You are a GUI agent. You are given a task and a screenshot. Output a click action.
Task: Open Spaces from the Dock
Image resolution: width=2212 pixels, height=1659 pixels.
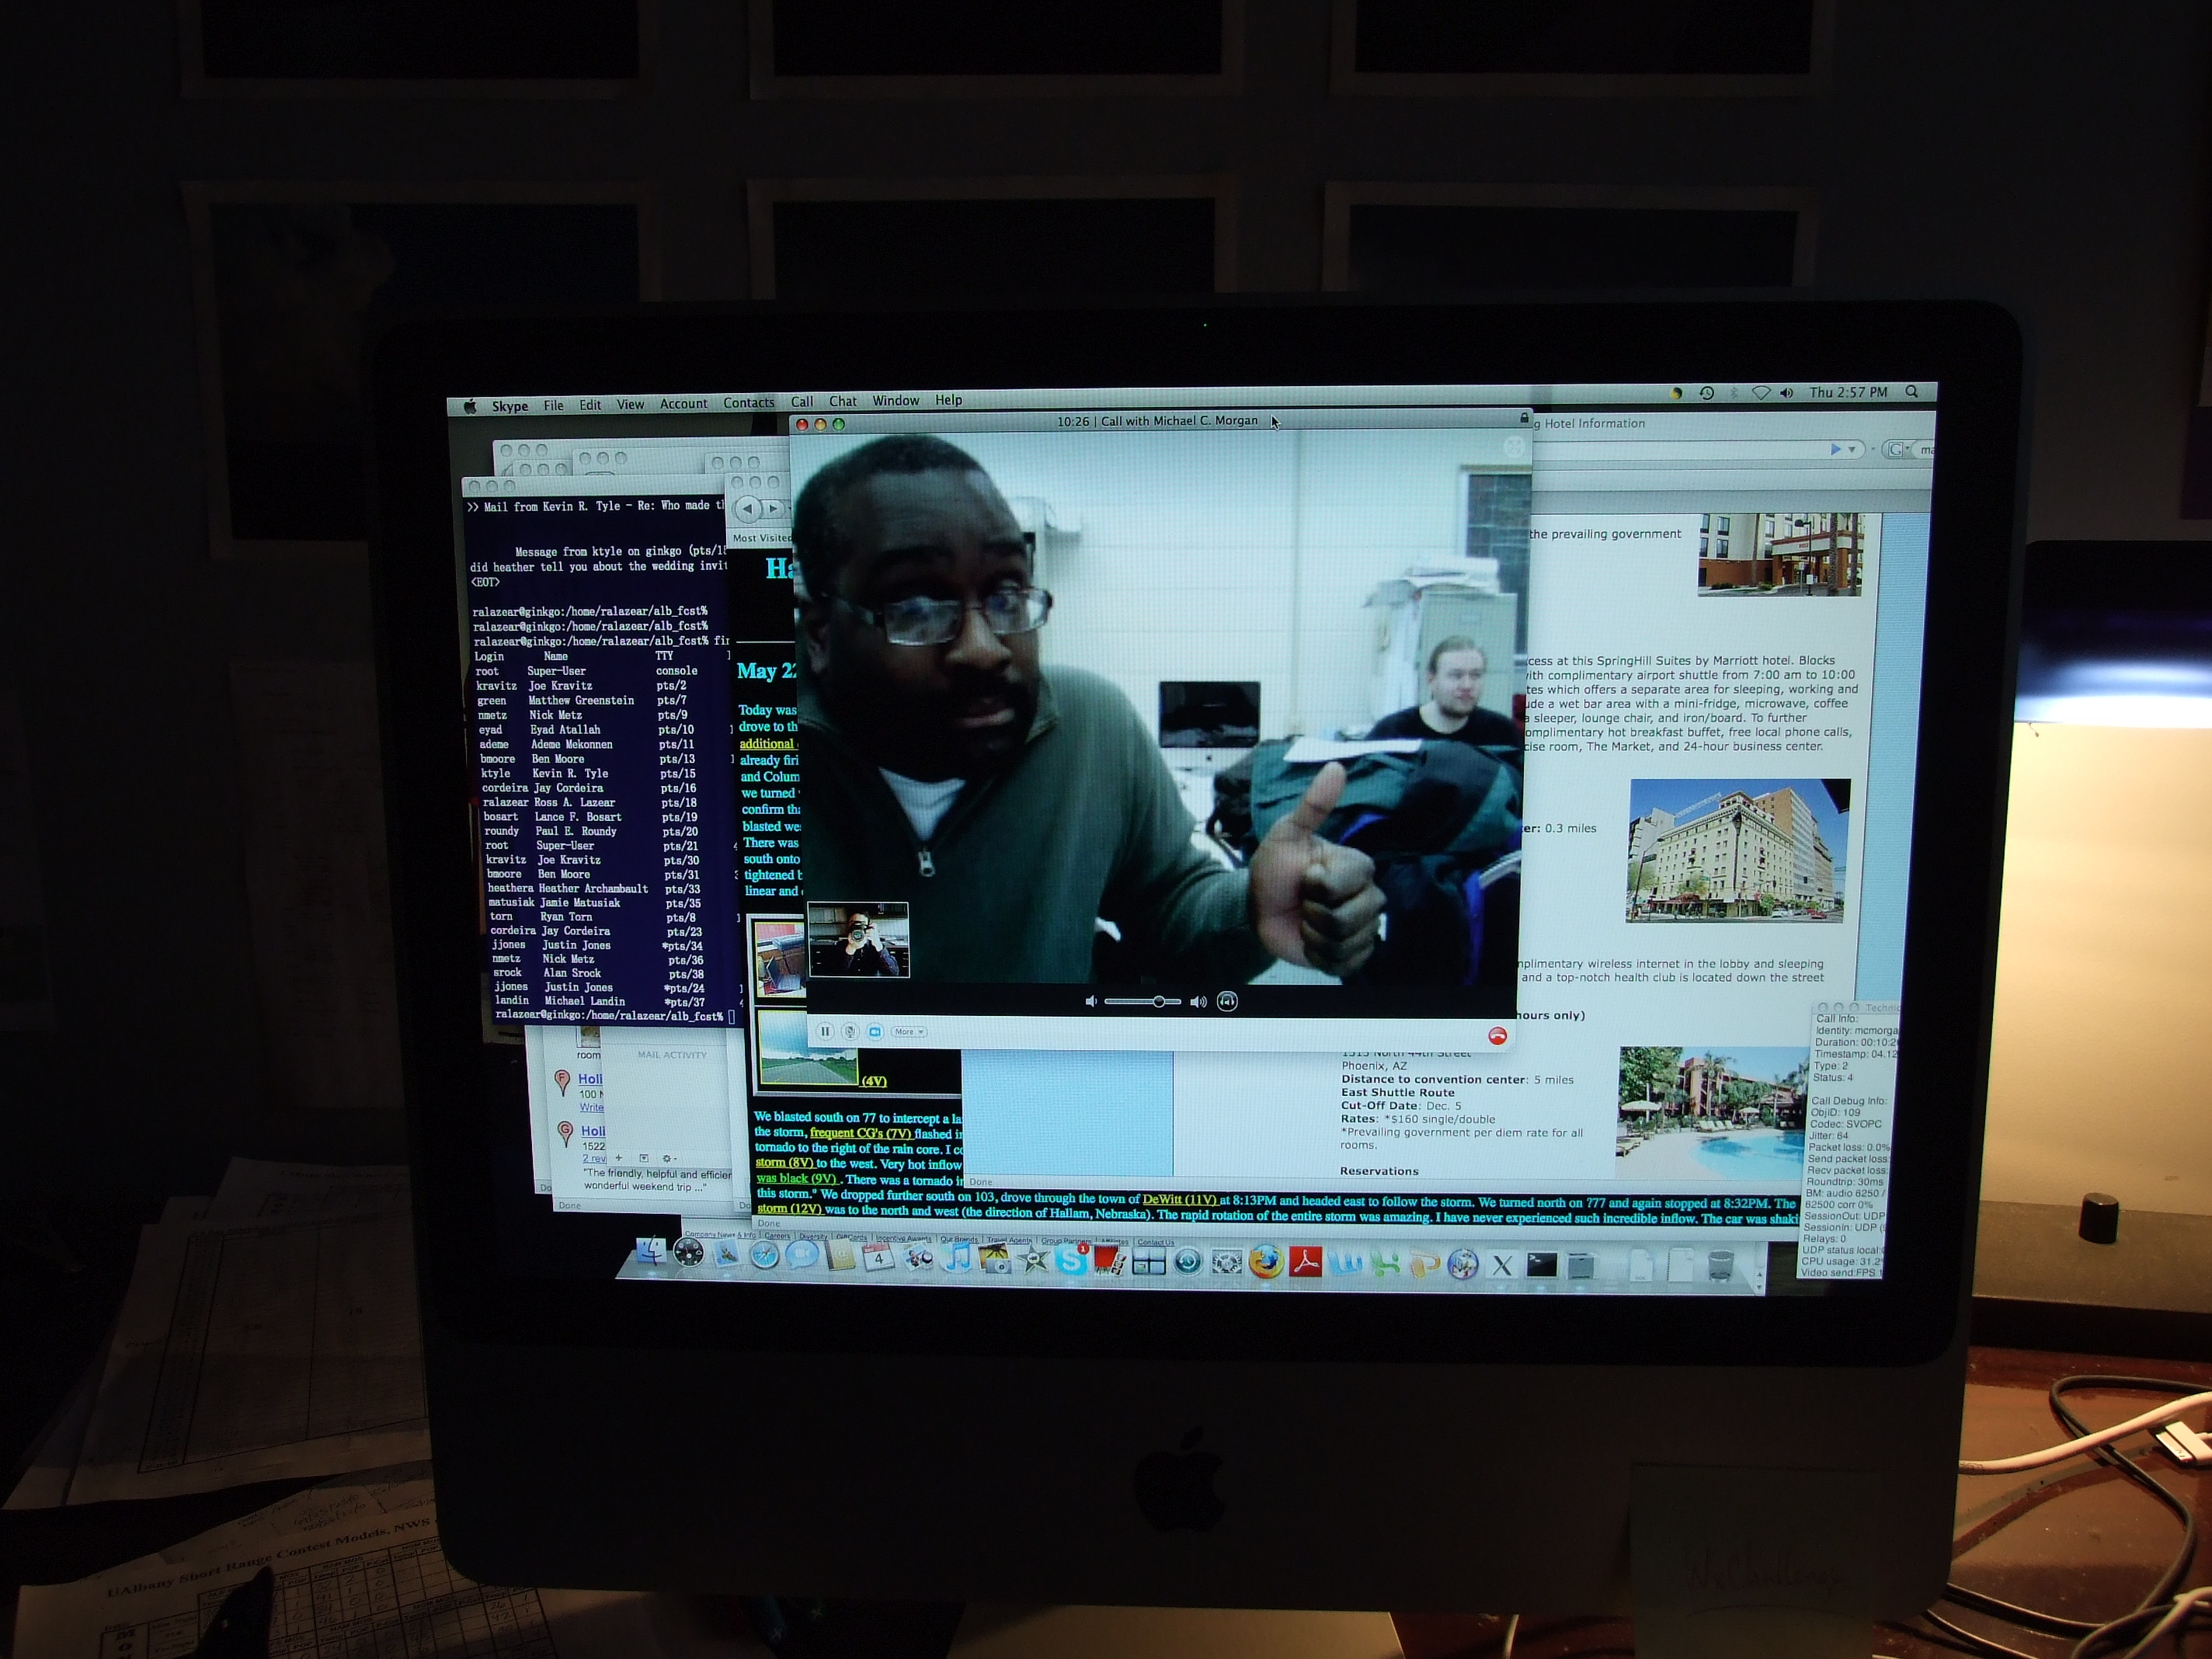pos(1150,1262)
